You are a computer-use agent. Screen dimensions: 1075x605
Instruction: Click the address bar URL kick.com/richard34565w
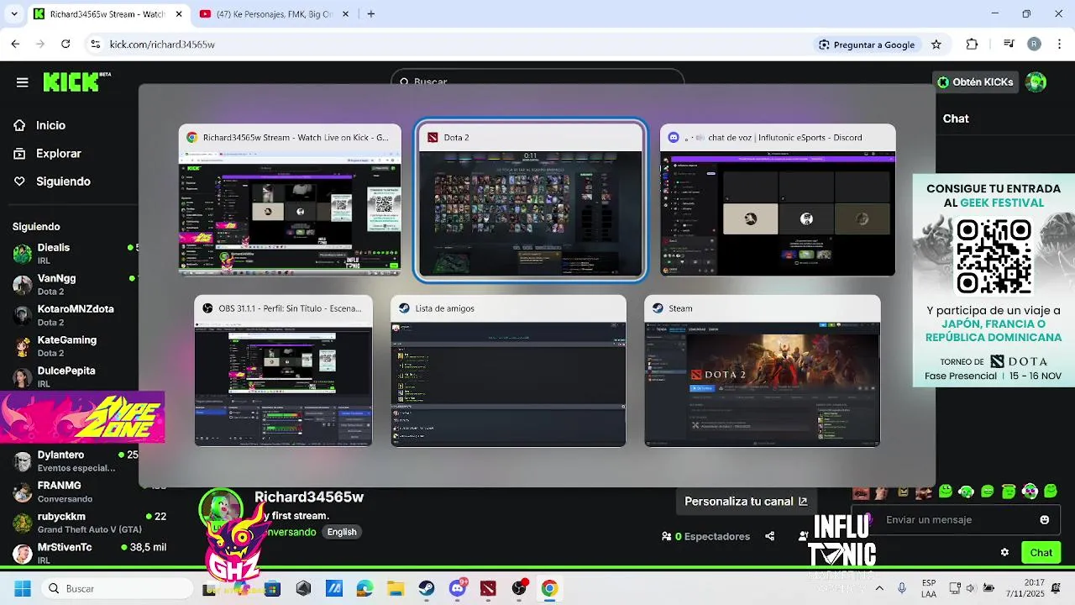click(162, 45)
